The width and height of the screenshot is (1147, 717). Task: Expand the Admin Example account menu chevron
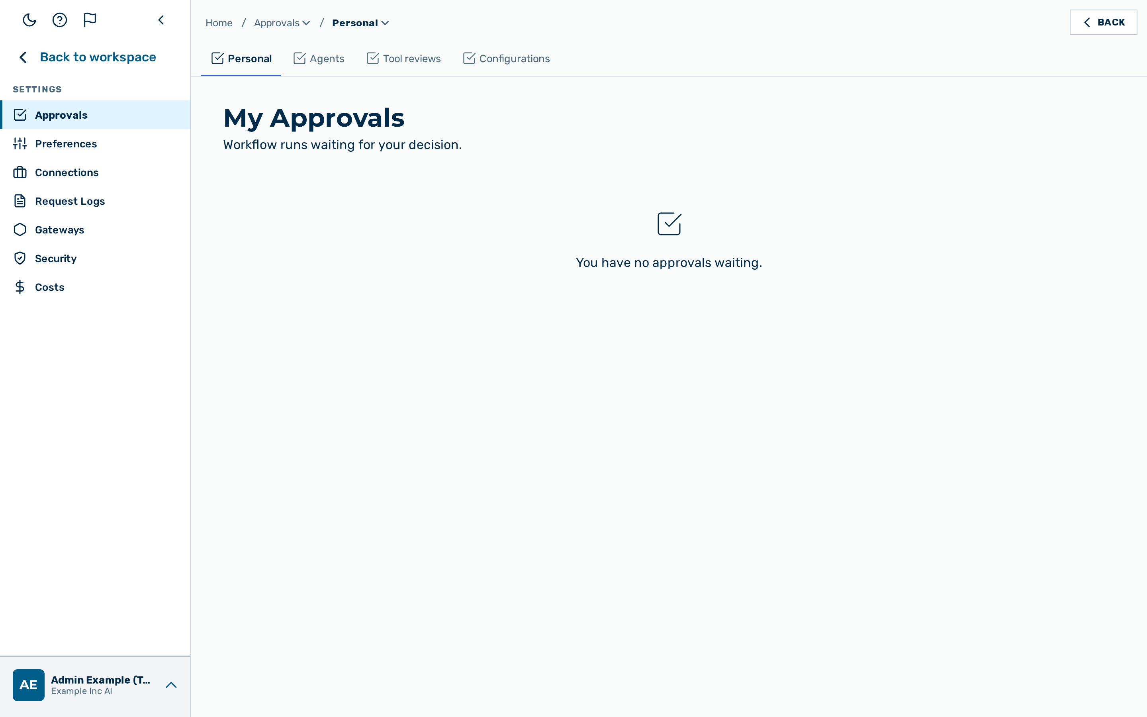(171, 685)
